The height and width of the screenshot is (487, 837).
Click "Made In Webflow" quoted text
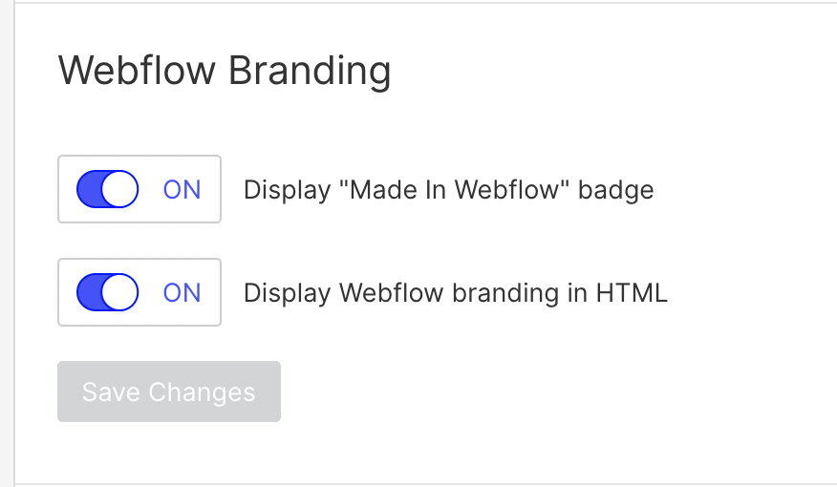[455, 190]
